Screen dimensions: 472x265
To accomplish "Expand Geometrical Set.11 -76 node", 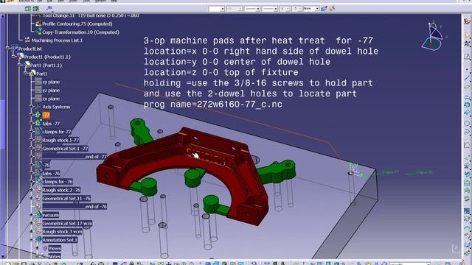I will (x=31, y=198).
